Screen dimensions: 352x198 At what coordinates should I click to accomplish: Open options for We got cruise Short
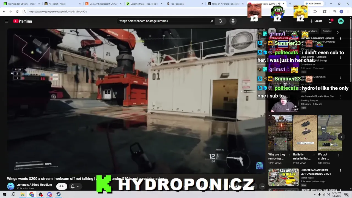(x=339, y=156)
